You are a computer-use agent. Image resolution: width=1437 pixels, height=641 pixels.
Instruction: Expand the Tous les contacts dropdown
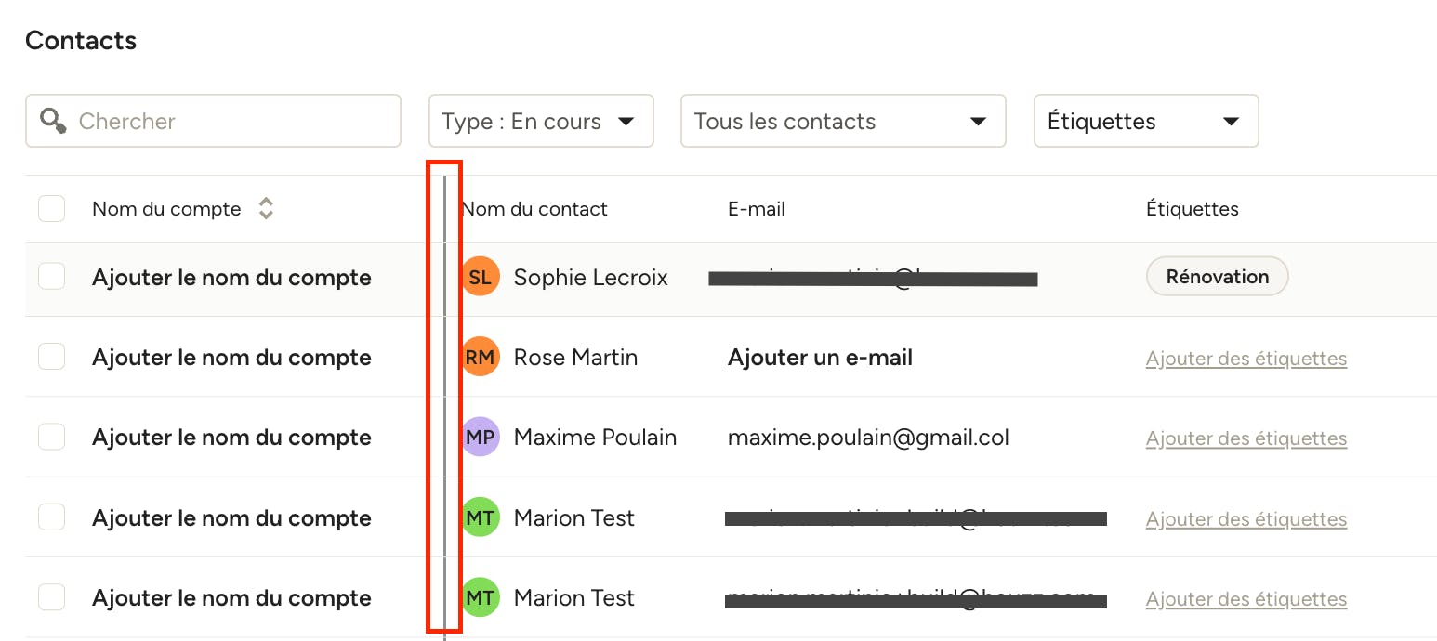click(843, 121)
